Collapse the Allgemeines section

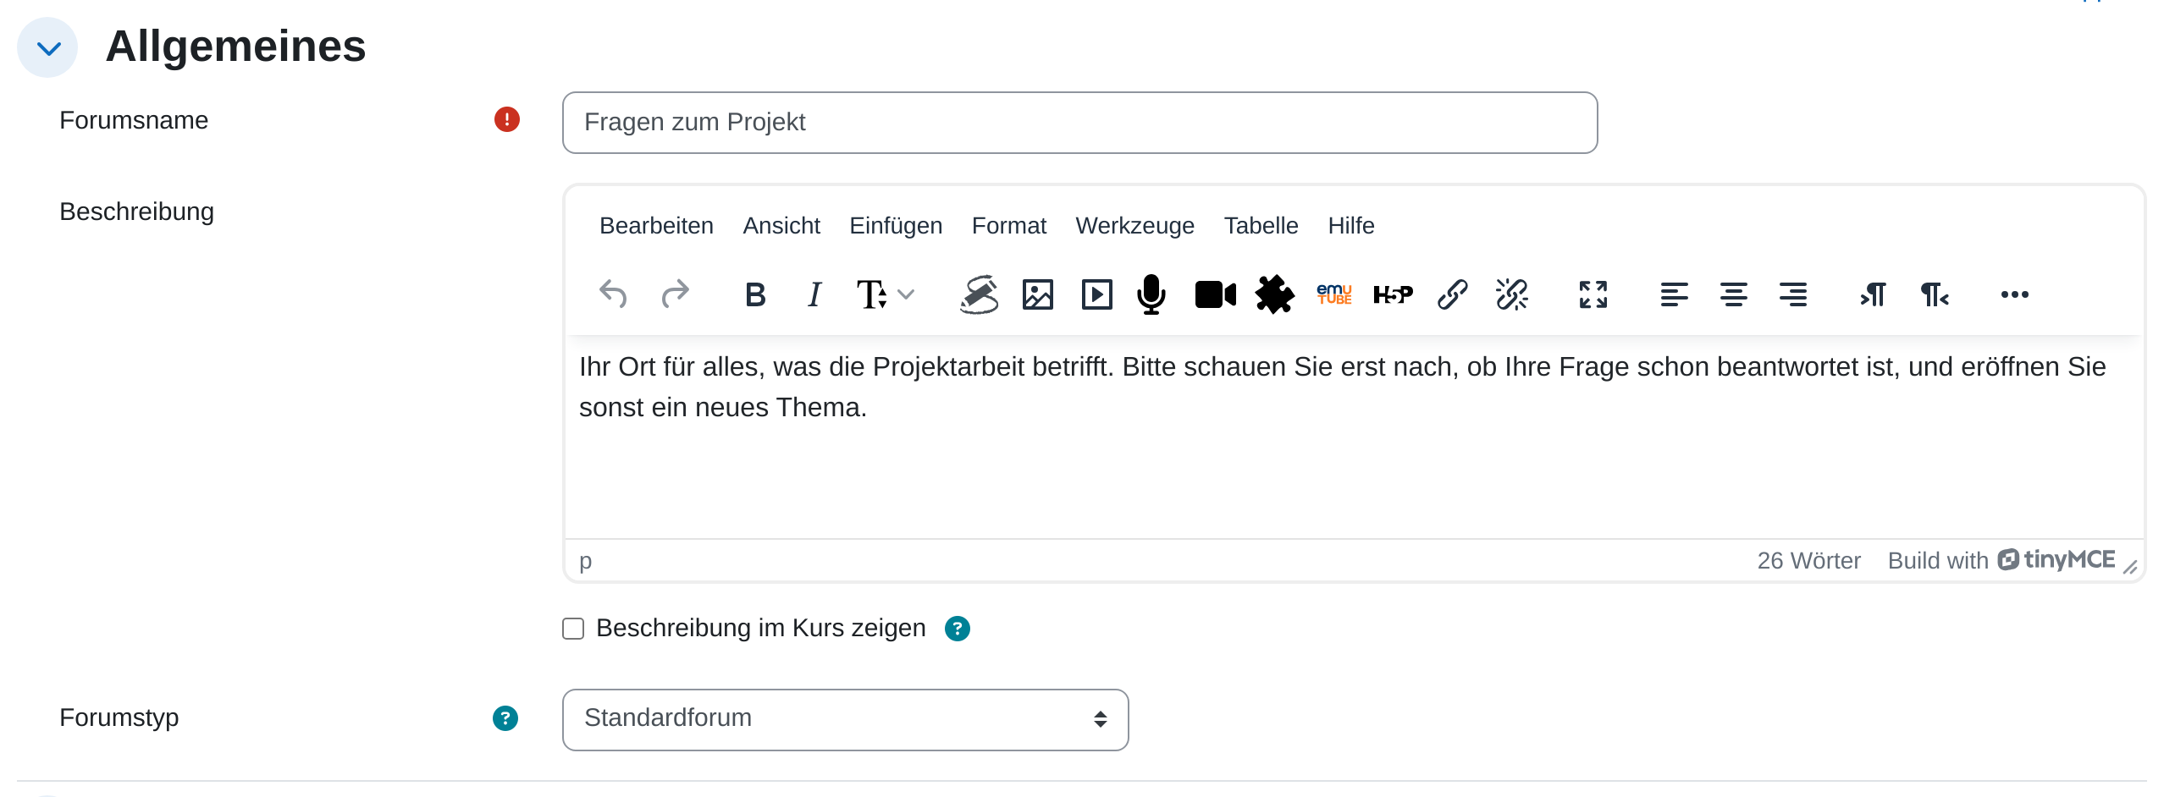point(47,47)
